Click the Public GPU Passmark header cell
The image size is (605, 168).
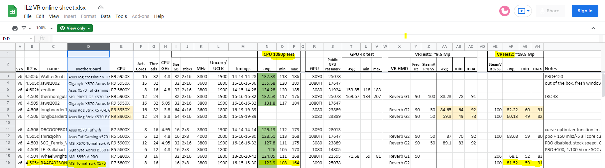[x=333, y=64]
